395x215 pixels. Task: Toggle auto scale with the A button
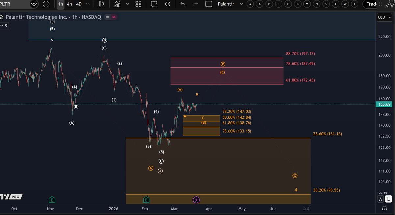click(381, 199)
